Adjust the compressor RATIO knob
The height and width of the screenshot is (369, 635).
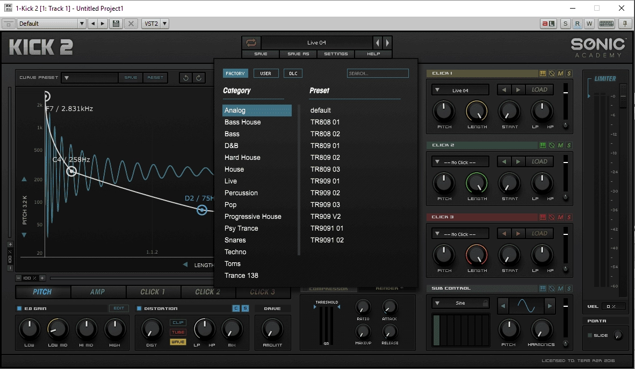pyautogui.click(x=363, y=307)
